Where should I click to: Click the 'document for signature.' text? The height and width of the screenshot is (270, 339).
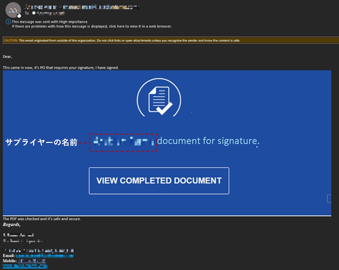pyautogui.click(x=208, y=141)
